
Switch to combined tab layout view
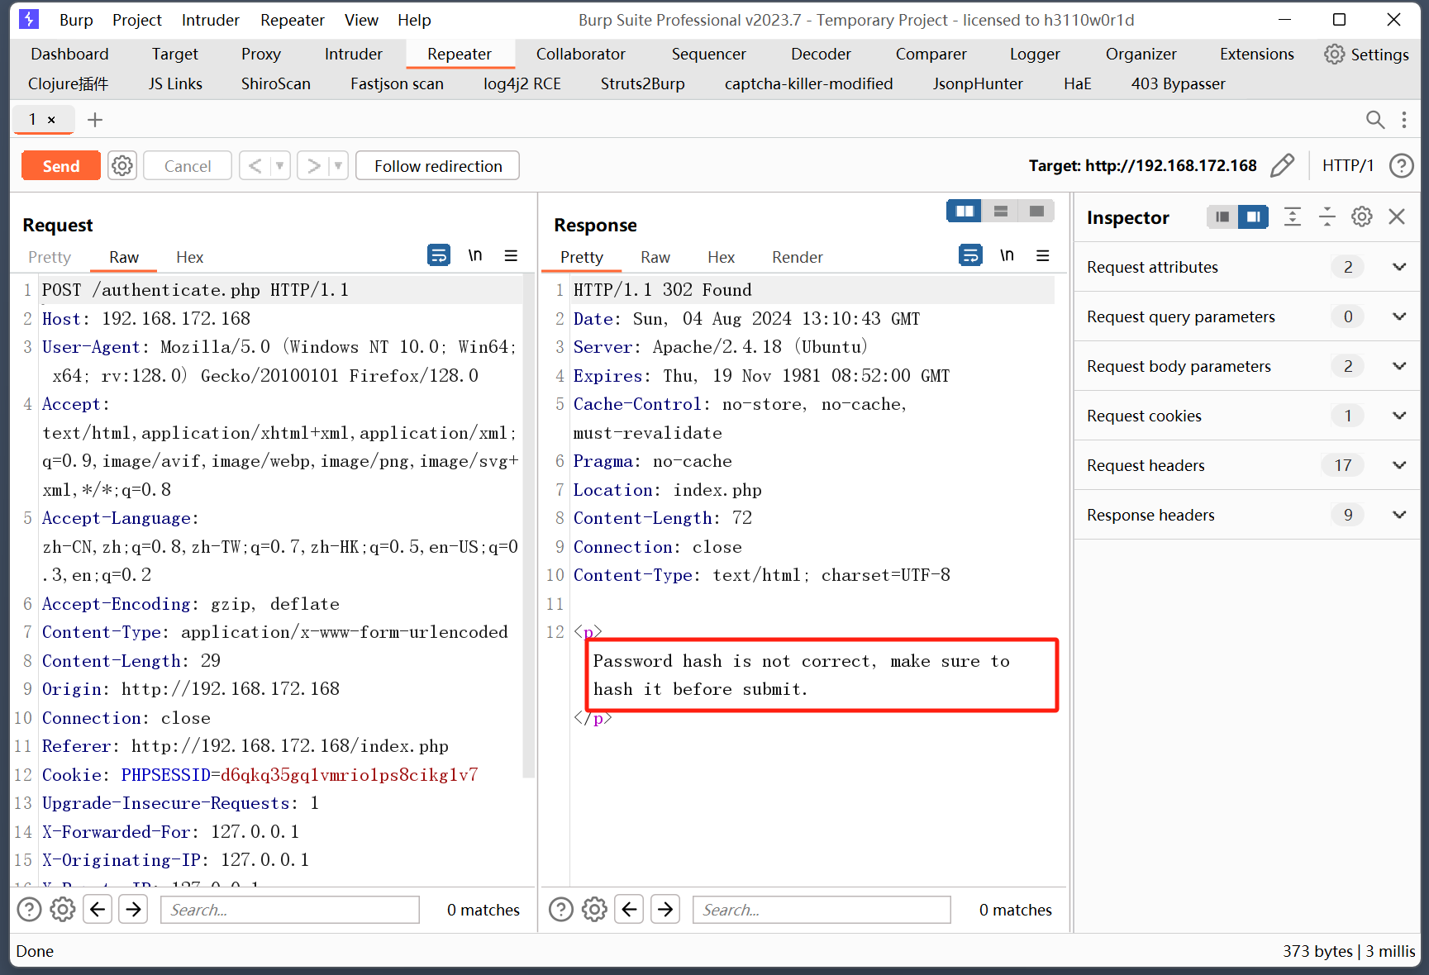(x=1036, y=212)
